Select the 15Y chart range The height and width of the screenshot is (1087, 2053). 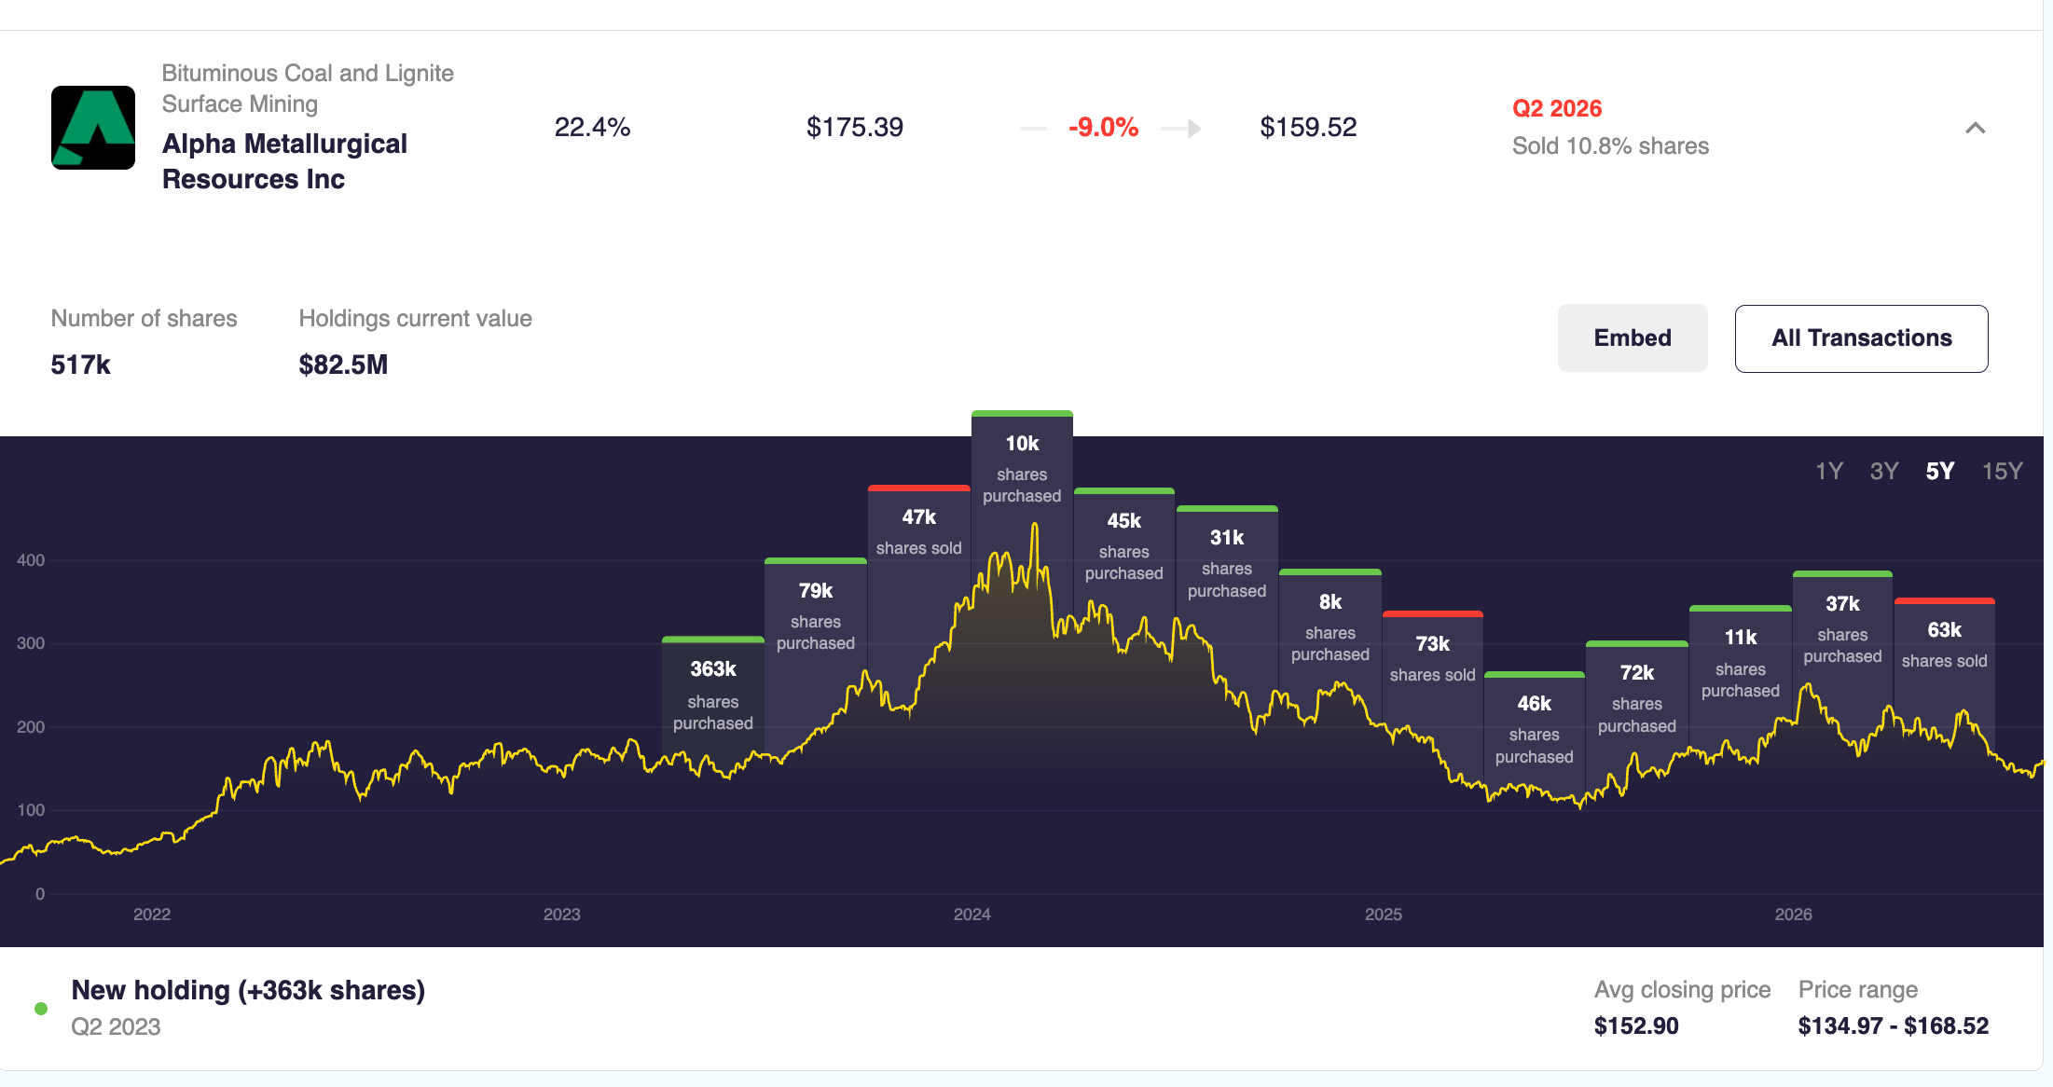click(2002, 471)
